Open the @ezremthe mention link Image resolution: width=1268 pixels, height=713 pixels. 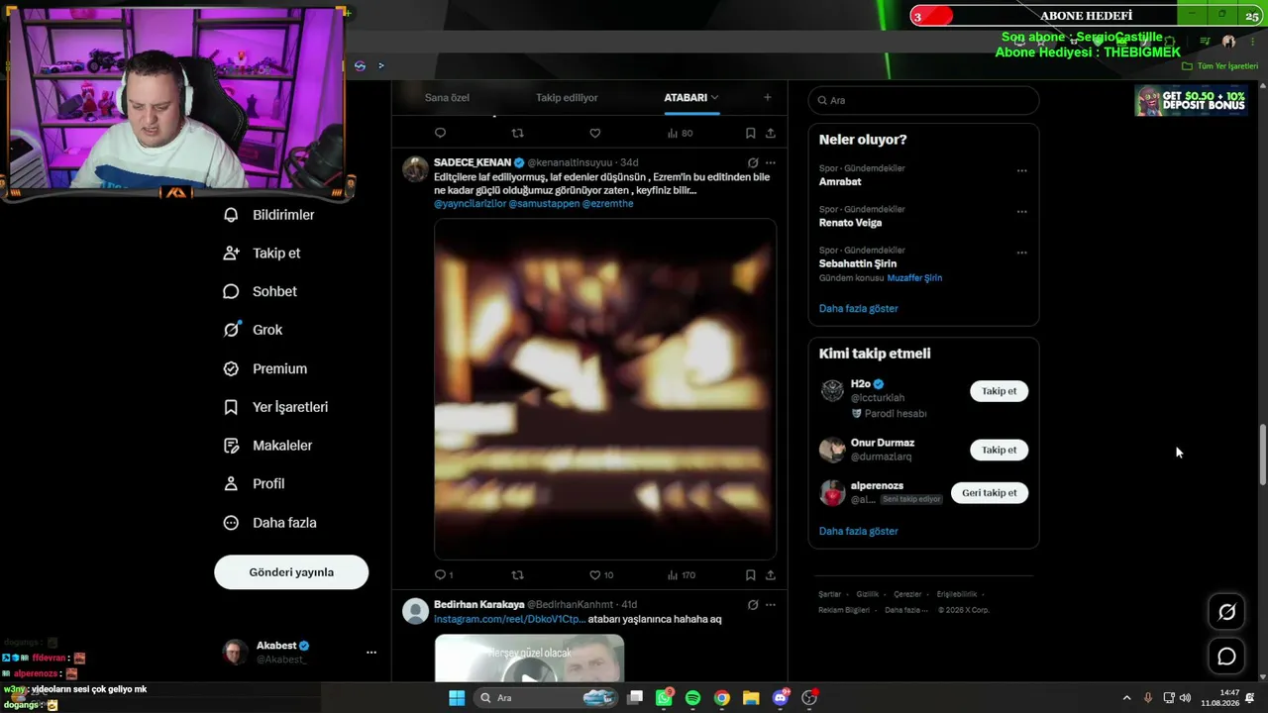point(608,203)
